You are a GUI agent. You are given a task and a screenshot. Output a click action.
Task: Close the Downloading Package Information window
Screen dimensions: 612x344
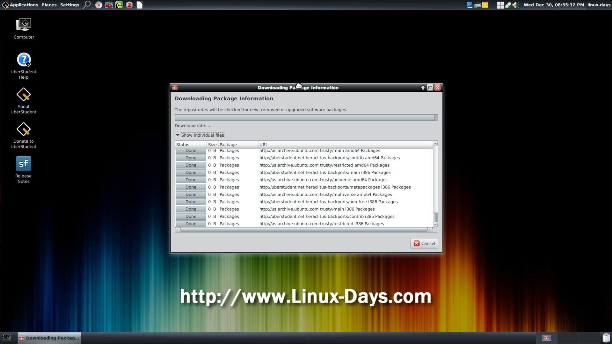pos(437,88)
